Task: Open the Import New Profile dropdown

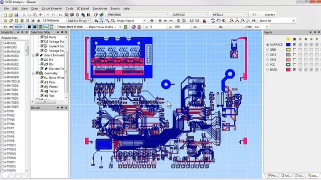Action: click(x=120, y=27)
